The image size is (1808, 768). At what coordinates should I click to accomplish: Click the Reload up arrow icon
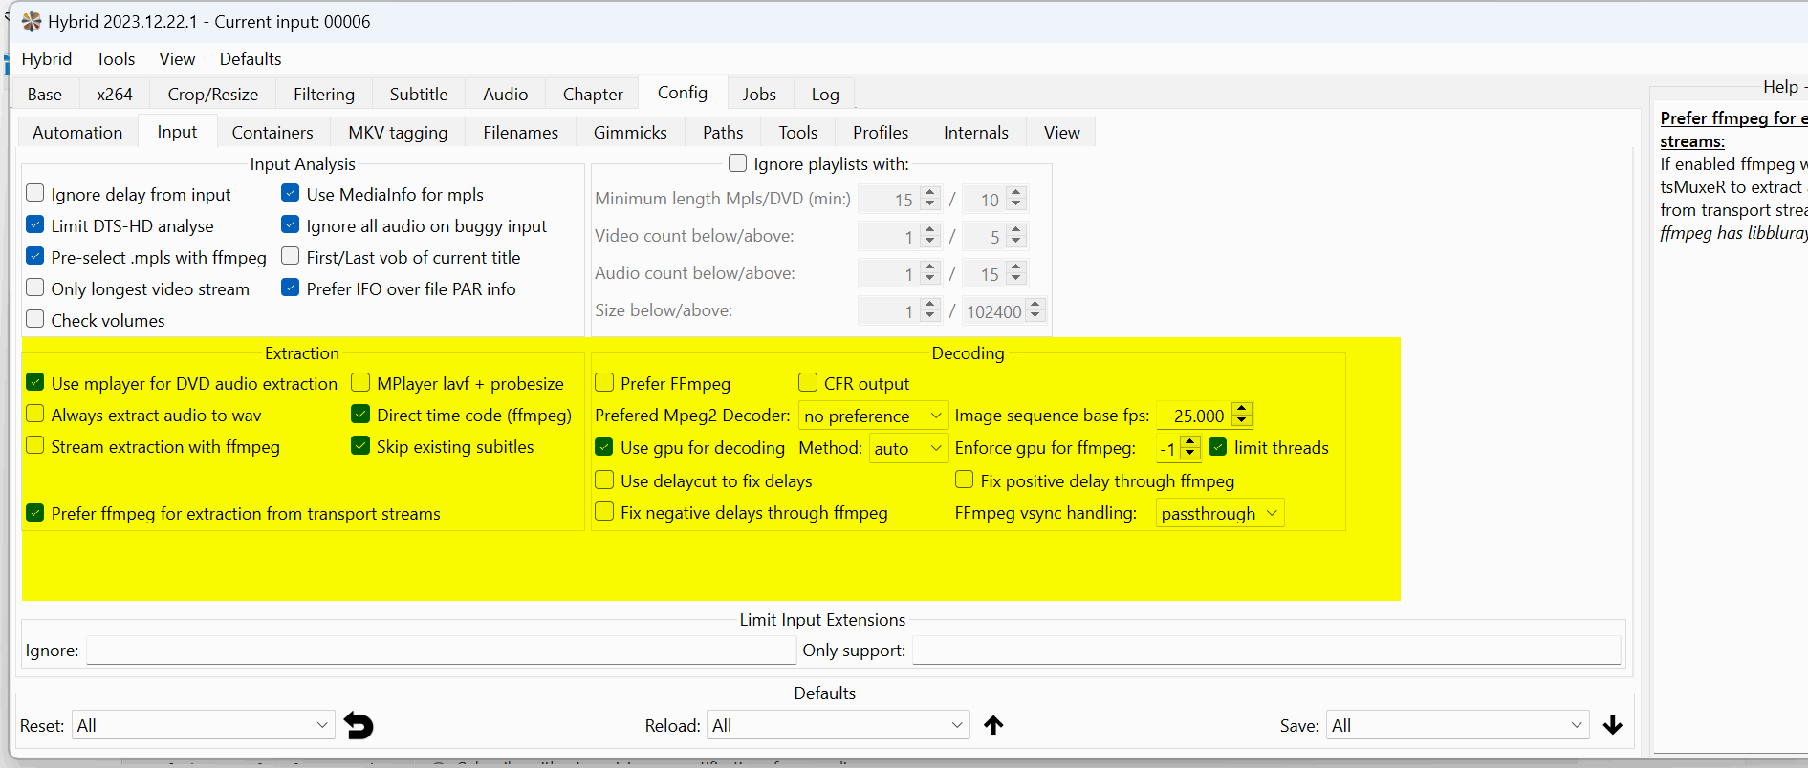[x=993, y=726]
